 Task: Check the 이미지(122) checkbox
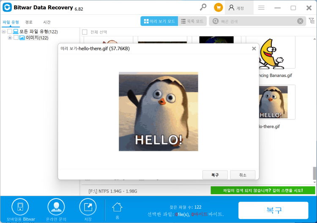tap(16, 38)
